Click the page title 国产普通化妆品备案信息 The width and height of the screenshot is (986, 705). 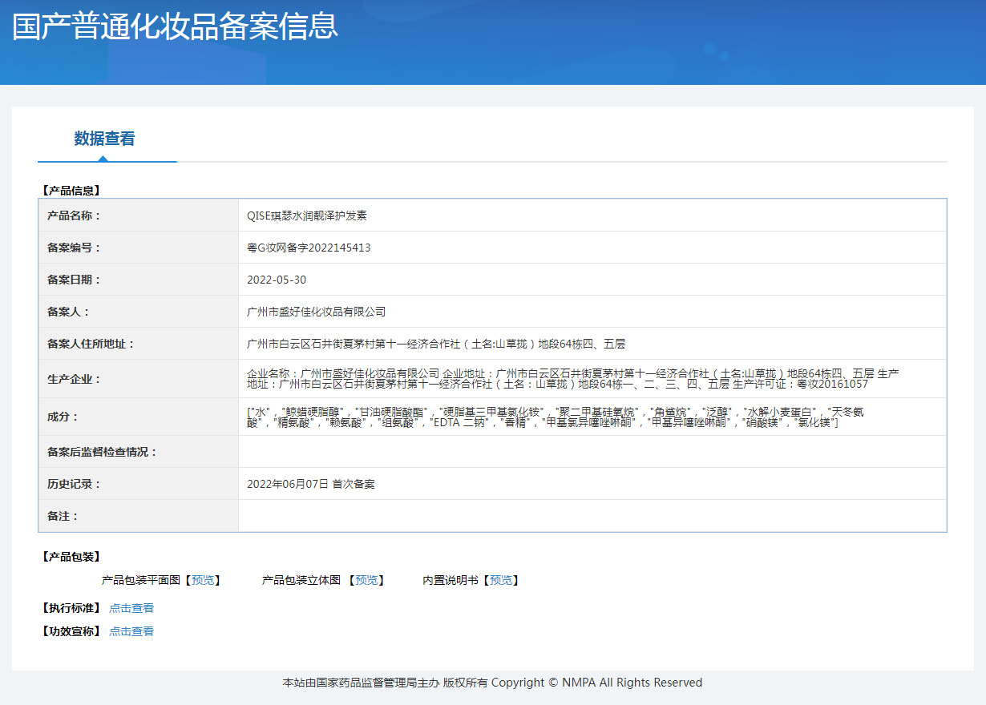[x=176, y=26]
